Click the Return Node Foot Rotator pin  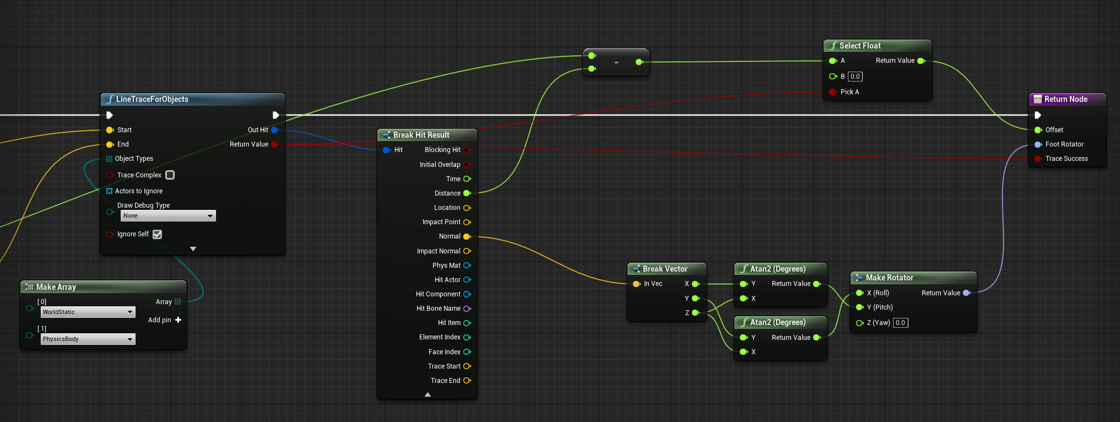(1038, 144)
